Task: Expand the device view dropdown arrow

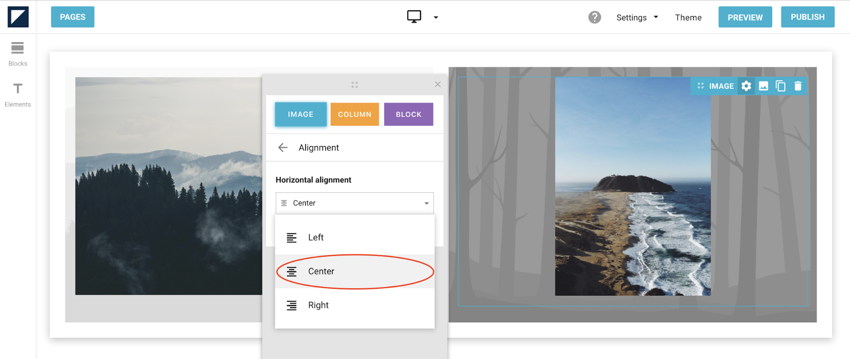Action: [x=435, y=17]
